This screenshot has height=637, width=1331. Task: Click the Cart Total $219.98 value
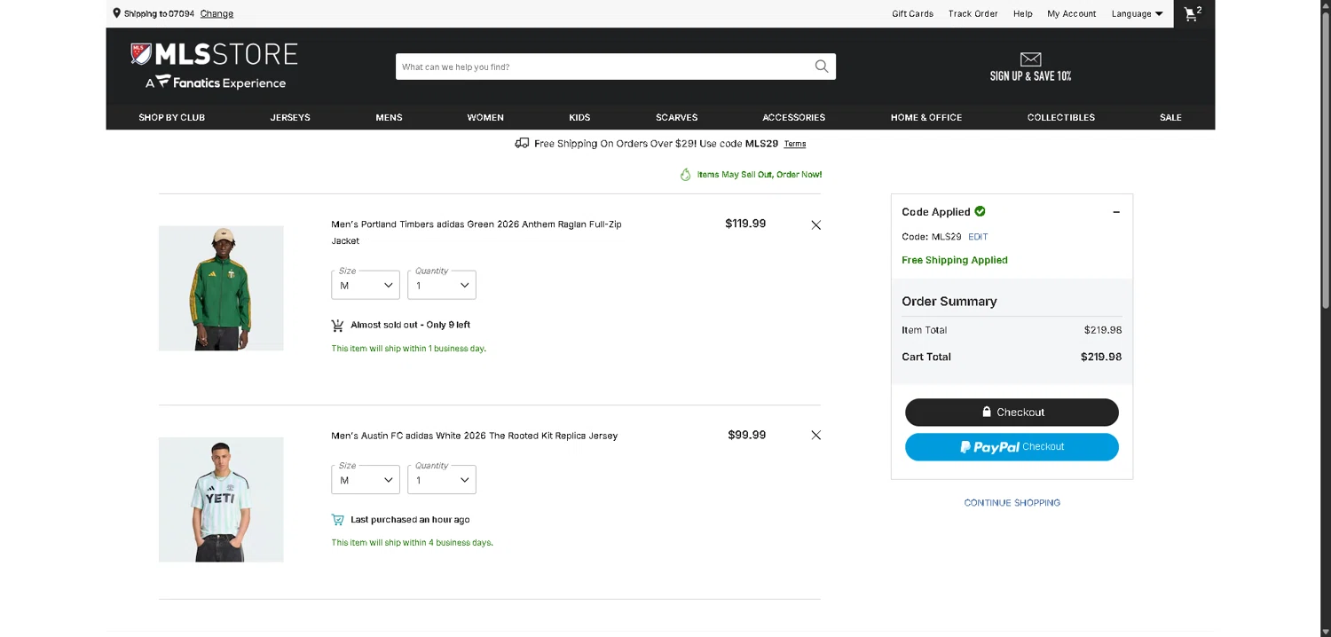tap(1101, 357)
